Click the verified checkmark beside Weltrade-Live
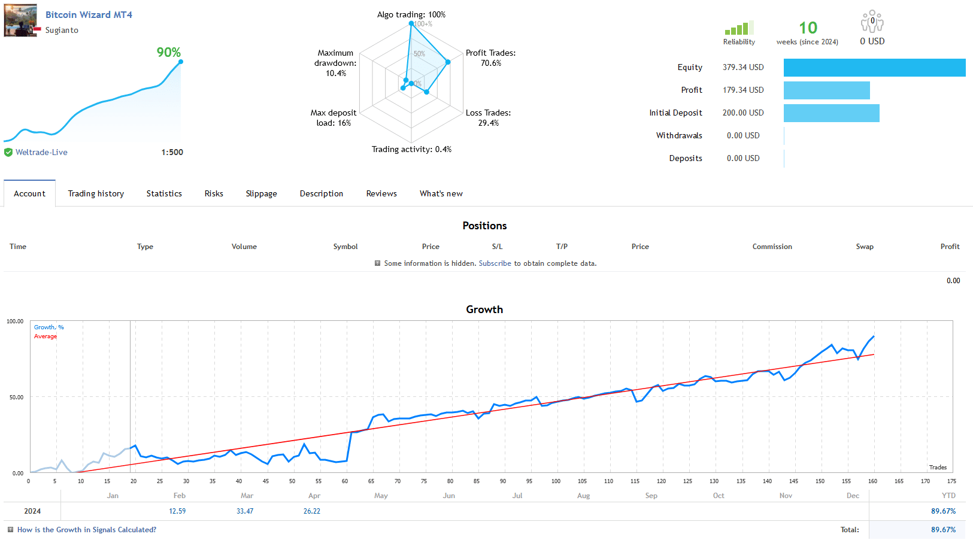This screenshot has width=973, height=543. click(x=8, y=152)
